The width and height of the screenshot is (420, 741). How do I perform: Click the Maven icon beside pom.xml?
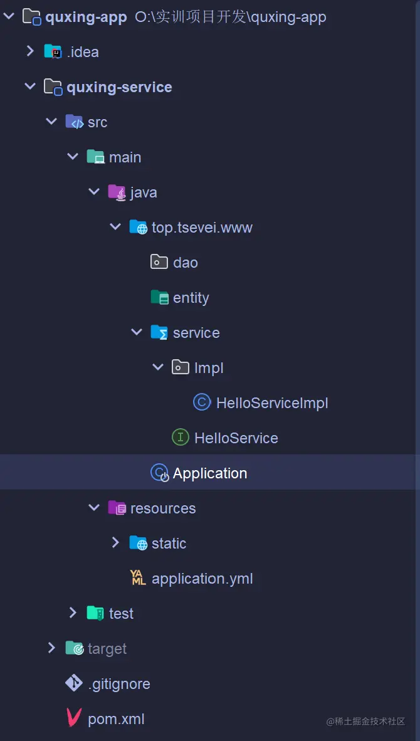74,718
